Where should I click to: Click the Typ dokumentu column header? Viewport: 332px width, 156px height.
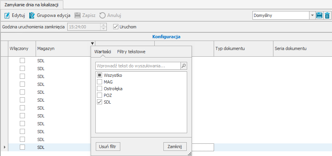[243, 49]
